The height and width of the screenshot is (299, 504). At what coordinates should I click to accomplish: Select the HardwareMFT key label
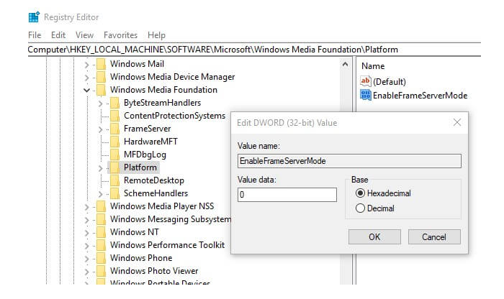(150, 142)
